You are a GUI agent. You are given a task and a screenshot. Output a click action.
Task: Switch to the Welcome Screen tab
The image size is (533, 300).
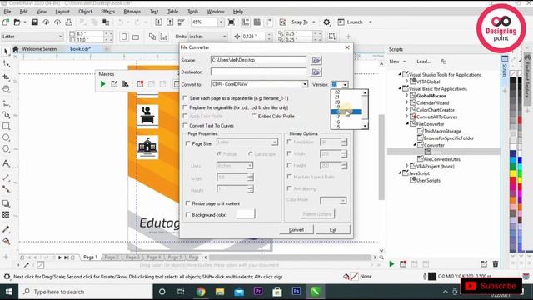click(39, 49)
